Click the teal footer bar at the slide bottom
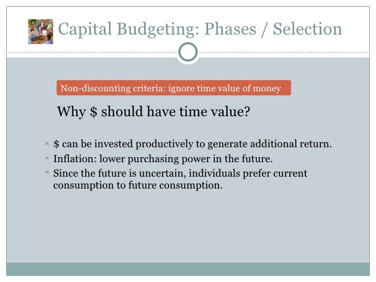376x282 pixels. (188, 269)
